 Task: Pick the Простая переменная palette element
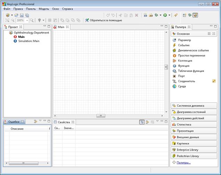(x=191, y=55)
